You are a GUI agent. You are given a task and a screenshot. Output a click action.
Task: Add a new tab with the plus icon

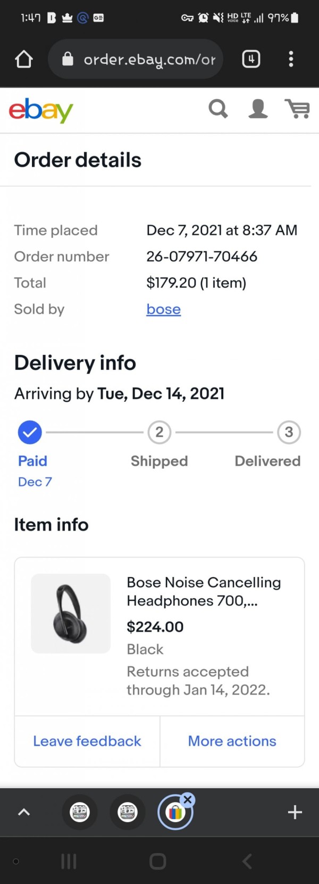coord(295,812)
